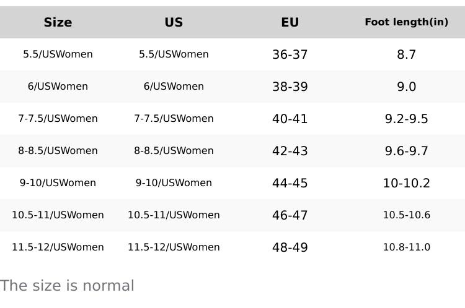Click EU size 46-47 cell

coord(290,215)
